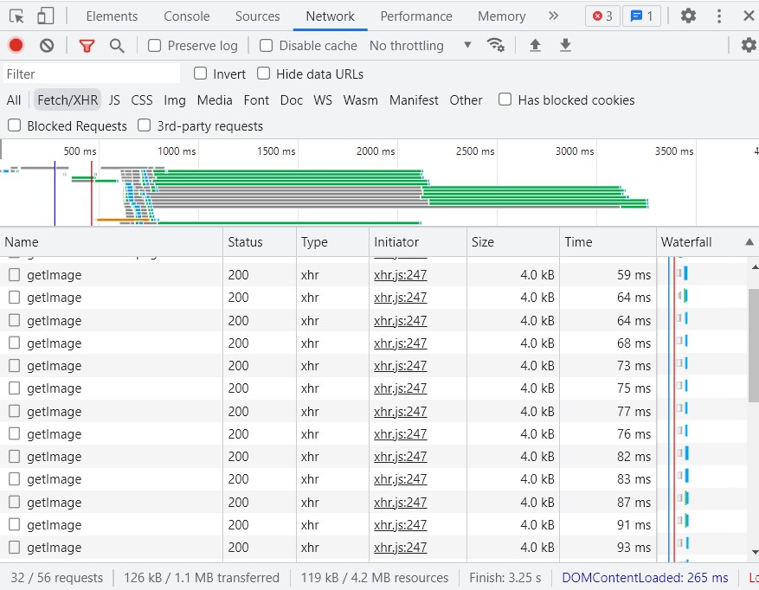Open DevTools settings gear
Viewport: 759px width, 590px height.
pos(688,16)
